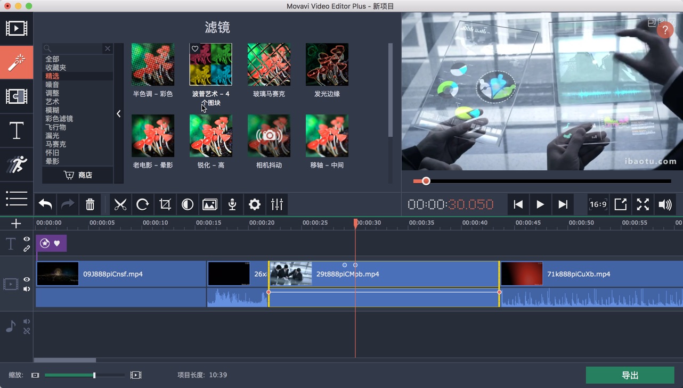Select the Animation panel (running figure icon)
Screen dimensions: 683x388
[x=17, y=165]
